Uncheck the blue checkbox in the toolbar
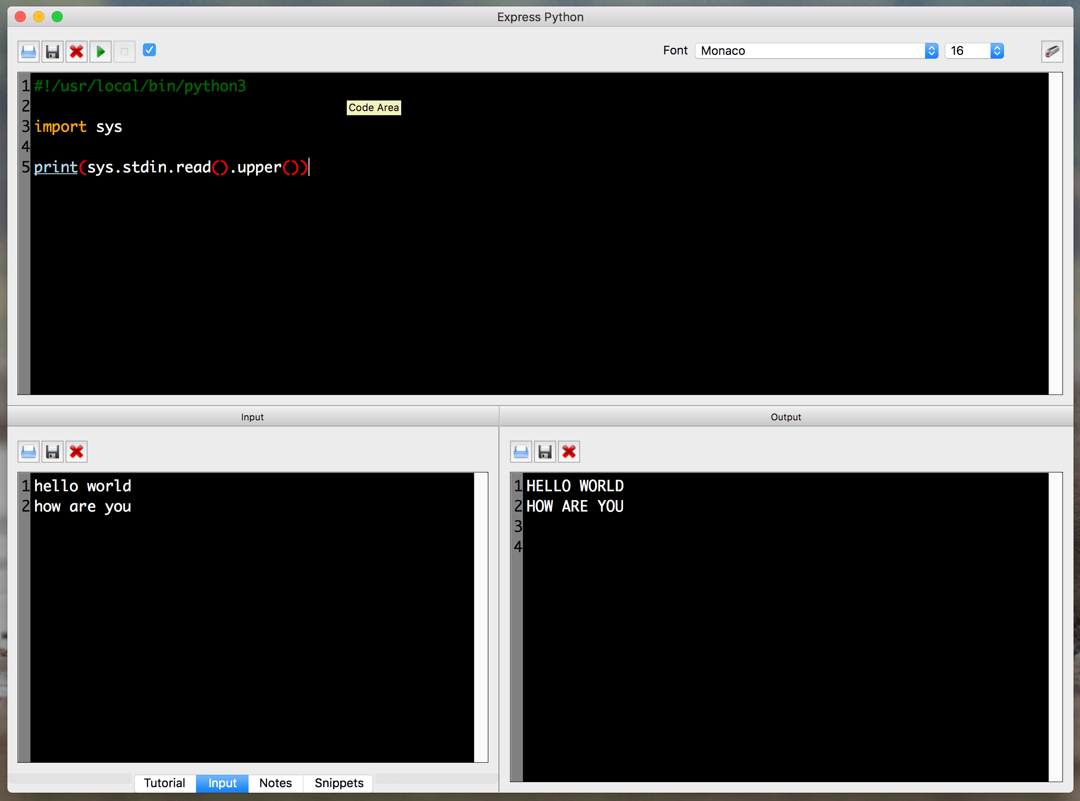The width and height of the screenshot is (1080, 801). [149, 50]
